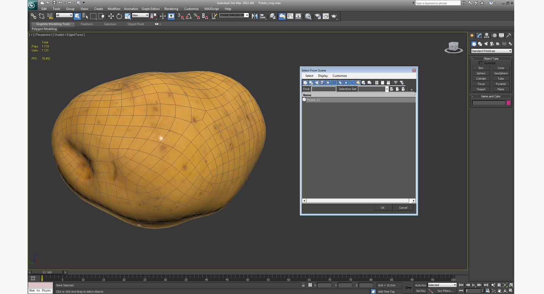Open the Rendering menu
The height and width of the screenshot is (294, 544).
[x=171, y=9]
